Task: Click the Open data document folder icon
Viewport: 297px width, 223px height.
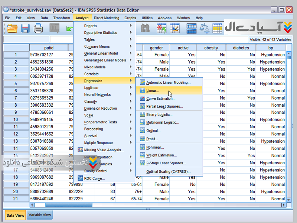Action: click(x=13, y=28)
